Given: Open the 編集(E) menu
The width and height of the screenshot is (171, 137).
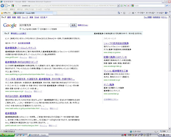Looking at the screenshot, I should pyautogui.click(x=12, y=9).
